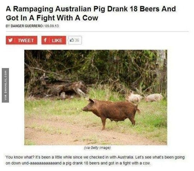Open author Danger Guerrero's profile link
194x171 pixels.
(27, 26)
